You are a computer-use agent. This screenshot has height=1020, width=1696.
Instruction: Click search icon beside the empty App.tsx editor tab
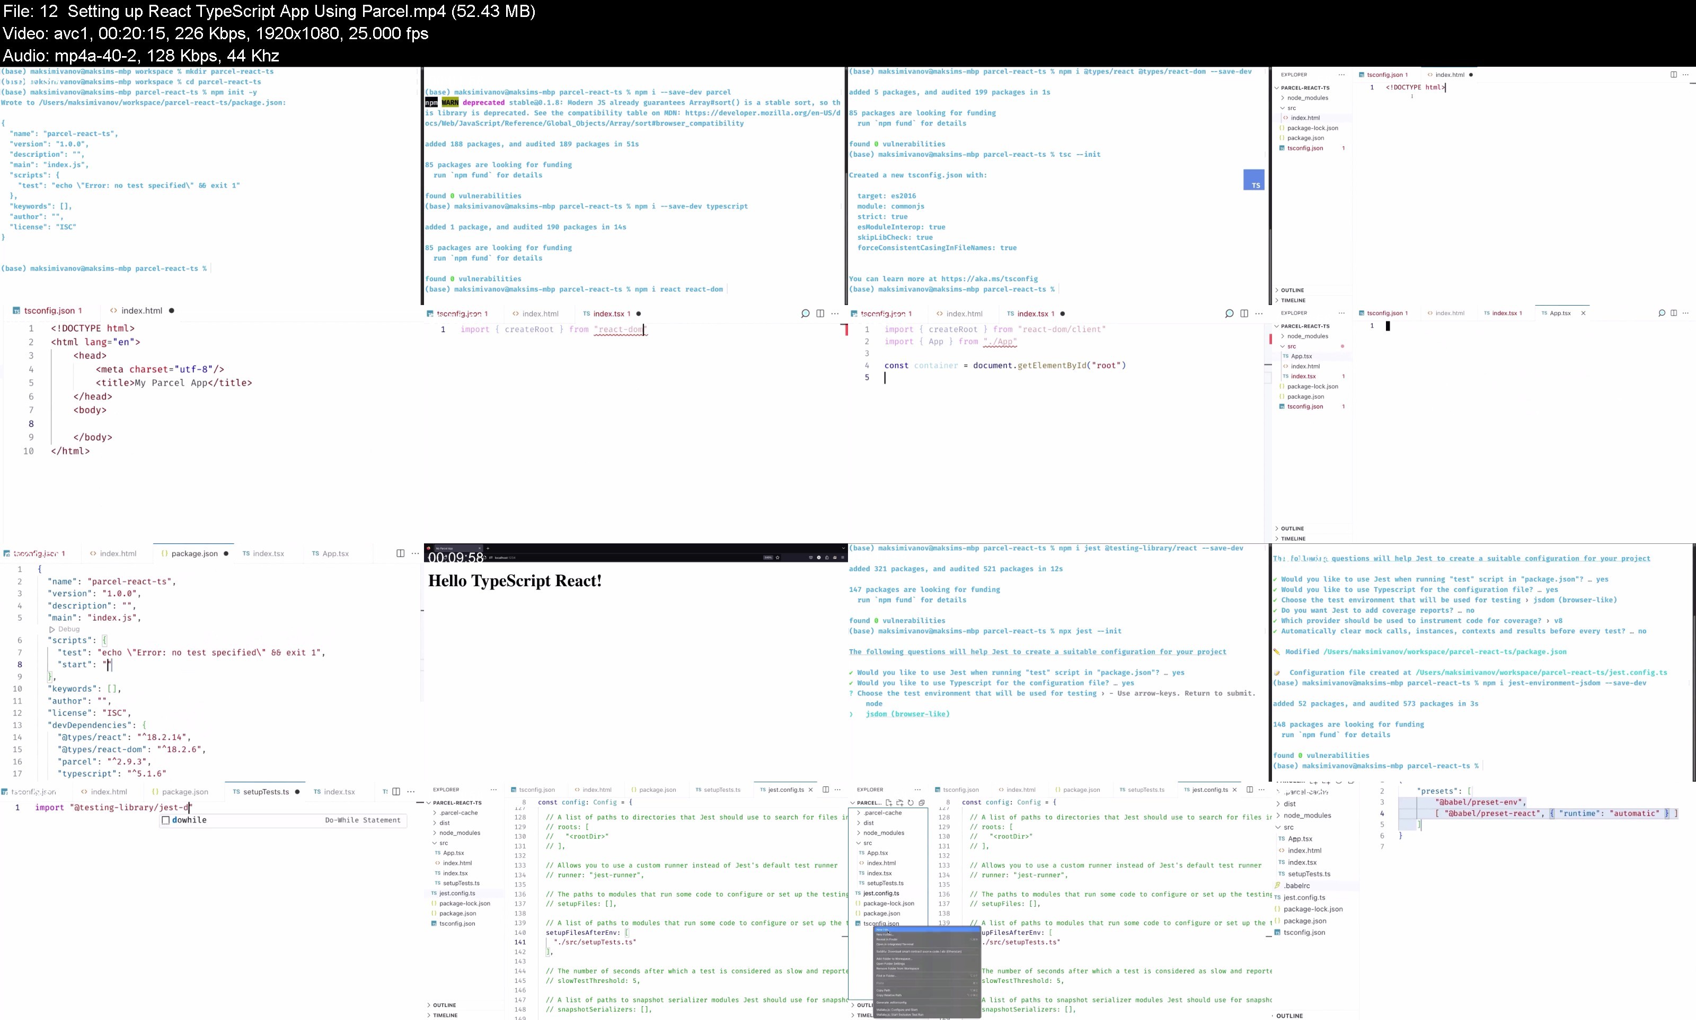pos(1662,313)
